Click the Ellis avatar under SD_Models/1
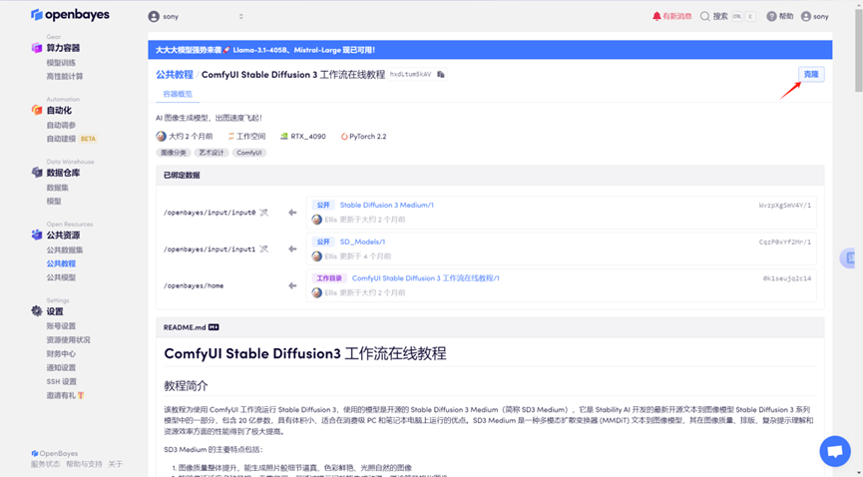The image size is (863, 477). click(316, 256)
